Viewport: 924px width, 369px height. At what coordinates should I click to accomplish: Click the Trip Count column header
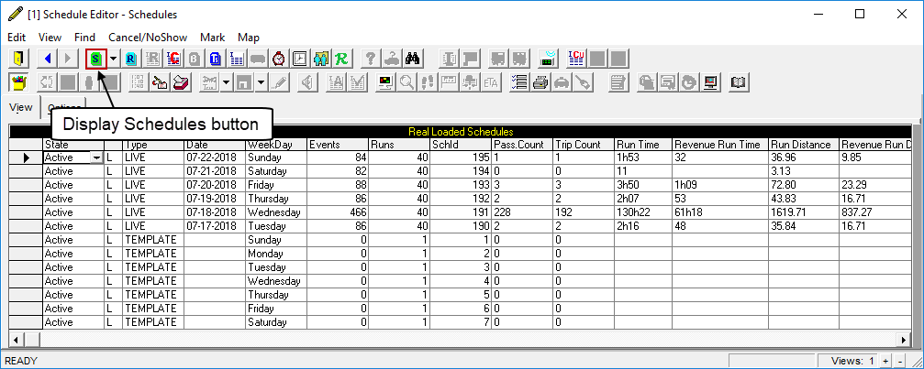click(x=583, y=145)
